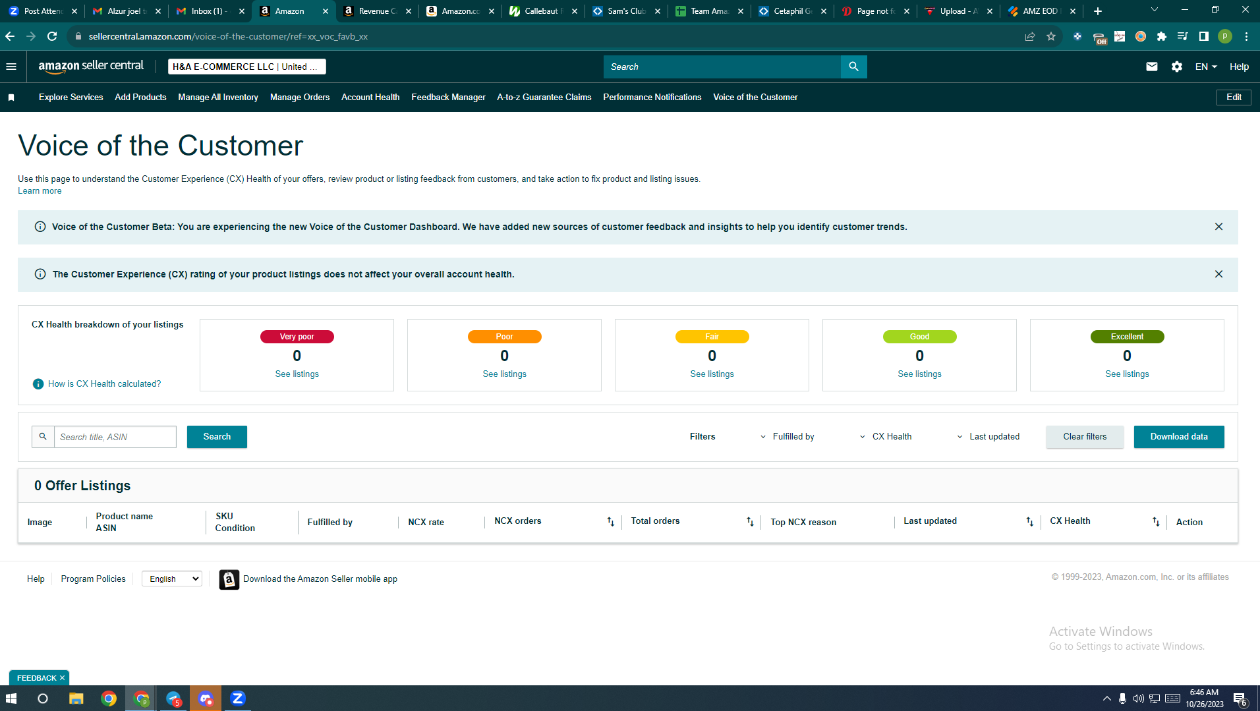Focus the Seller Central header search box
This screenshot has width=1260, height=711.
pos(722,67)
